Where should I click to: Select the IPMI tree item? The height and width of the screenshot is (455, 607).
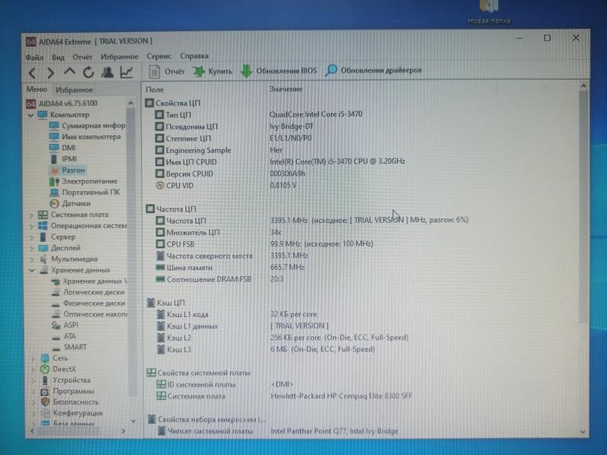click(64, 159)
